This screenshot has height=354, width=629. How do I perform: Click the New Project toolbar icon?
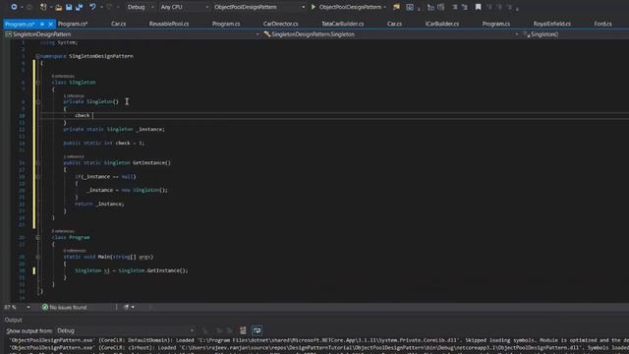click(x=43, y=7)
